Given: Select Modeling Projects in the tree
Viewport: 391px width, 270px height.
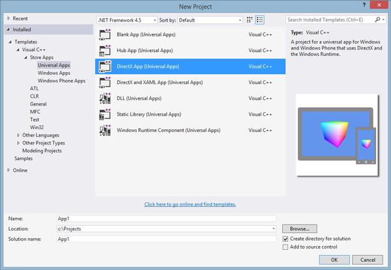Looking at the screenshot, I should click(x=42, y=150).
